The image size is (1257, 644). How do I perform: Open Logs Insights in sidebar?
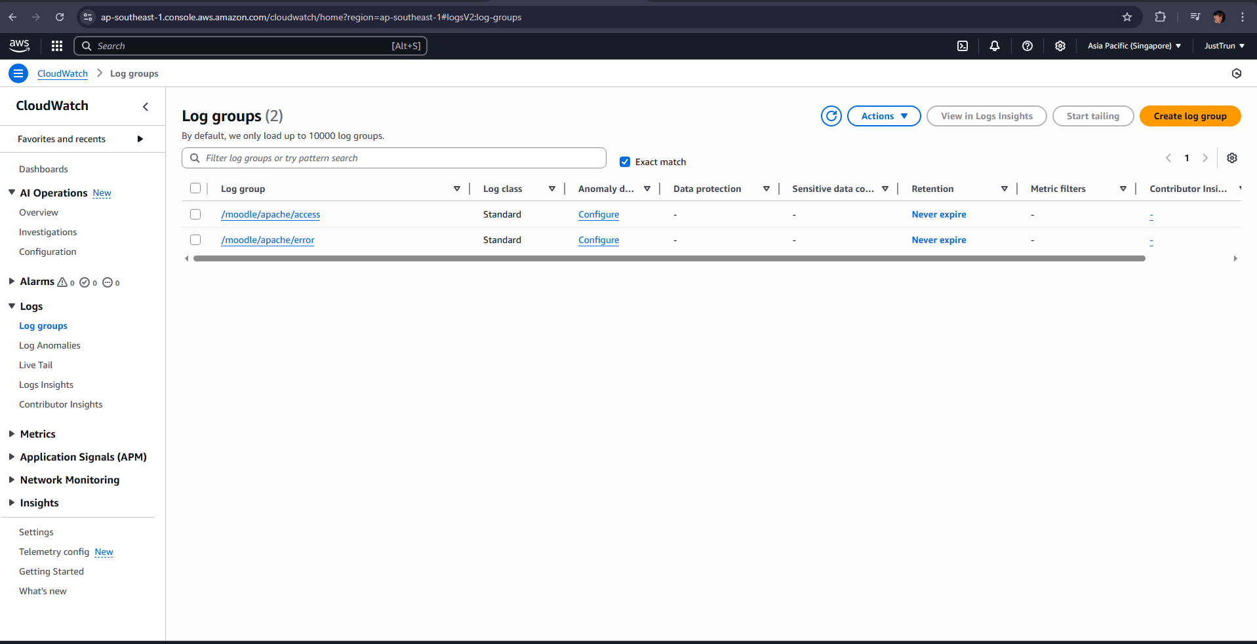pos(46,385)
